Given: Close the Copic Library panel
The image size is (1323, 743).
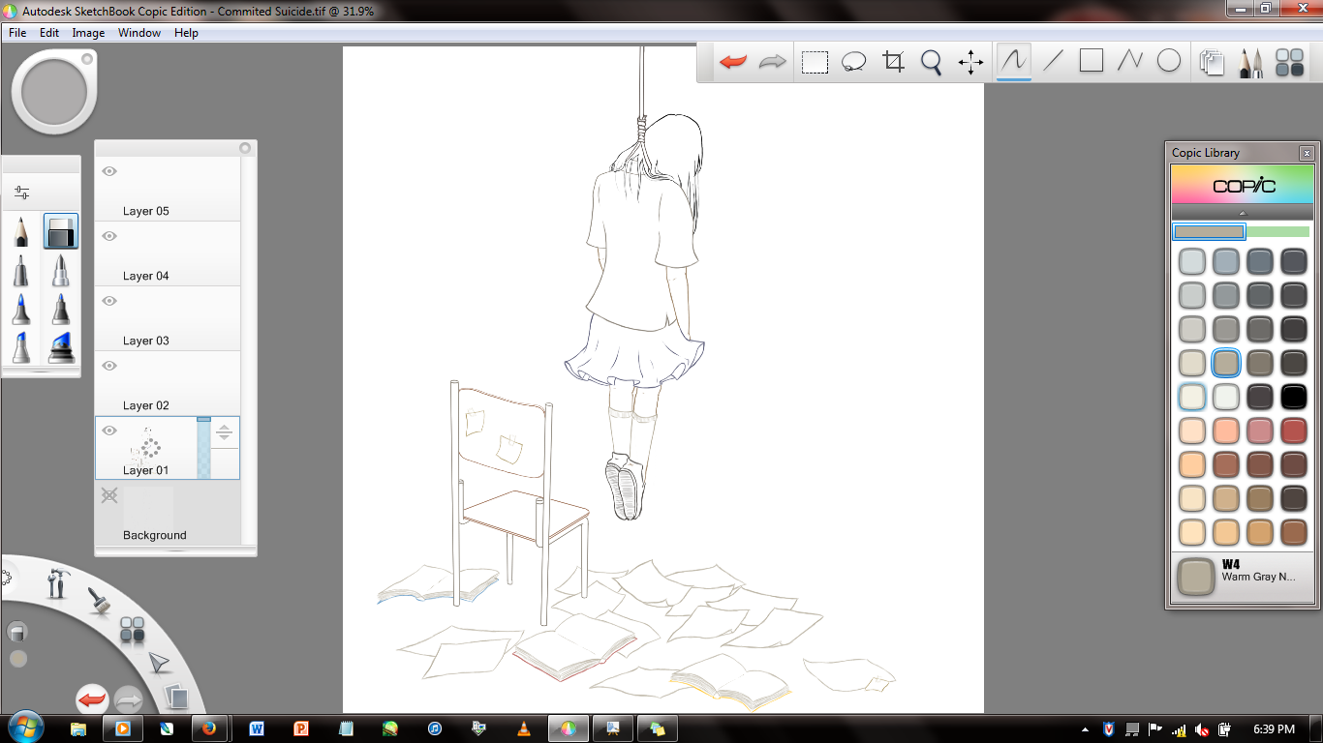Looking at the screenshot, I should [x=1307, y=153].
